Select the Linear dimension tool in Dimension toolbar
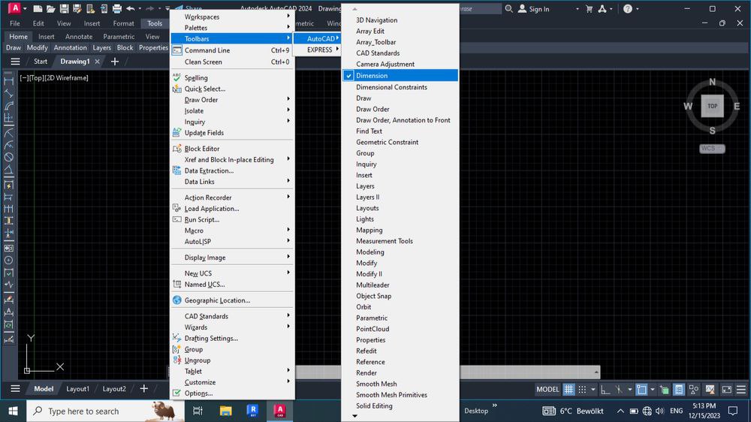Viewport: 751px width, 422px height. pyautogui.click(x=8, y=81)
